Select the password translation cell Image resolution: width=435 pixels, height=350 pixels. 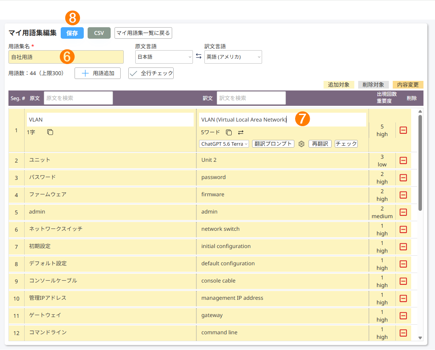(282, 177)
